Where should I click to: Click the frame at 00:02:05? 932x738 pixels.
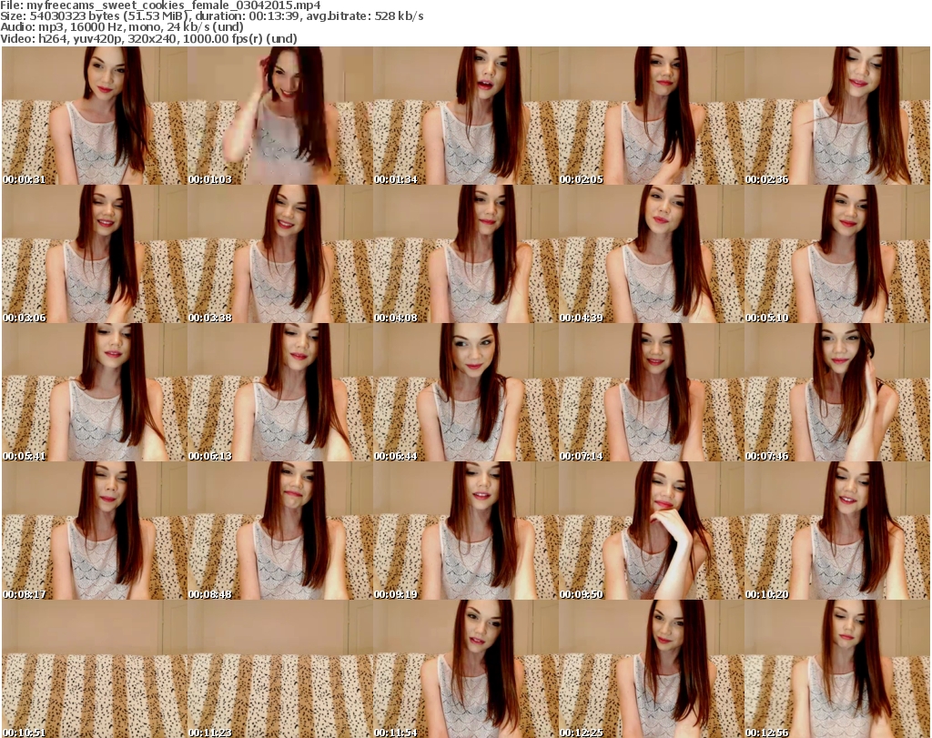(652, 116)
